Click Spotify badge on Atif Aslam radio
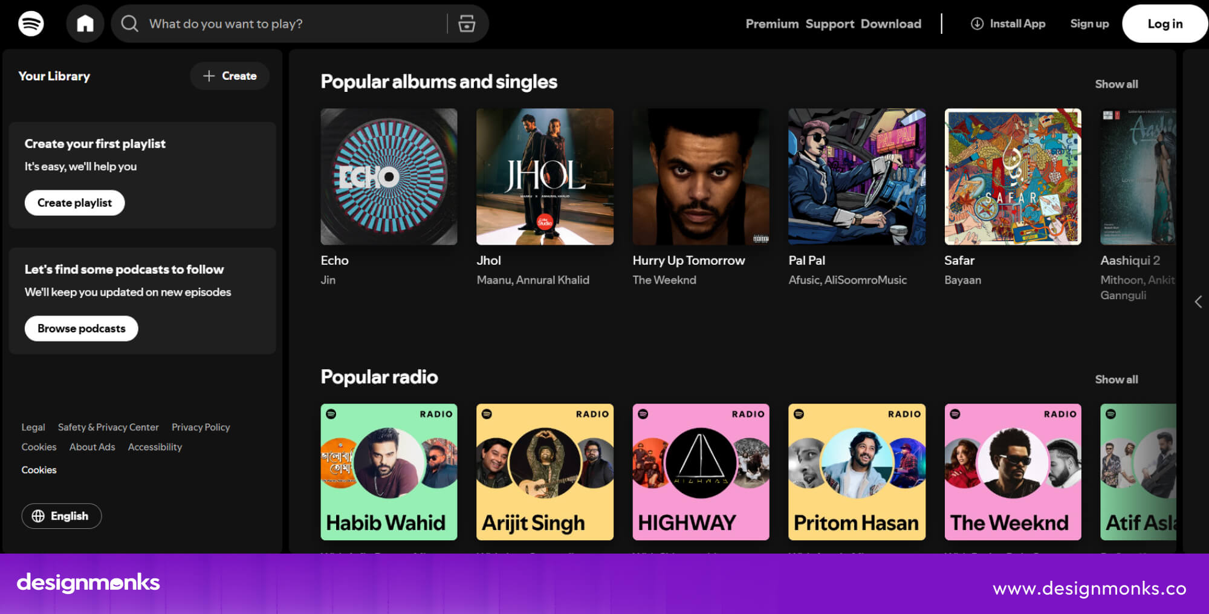 coord(1110,414)
